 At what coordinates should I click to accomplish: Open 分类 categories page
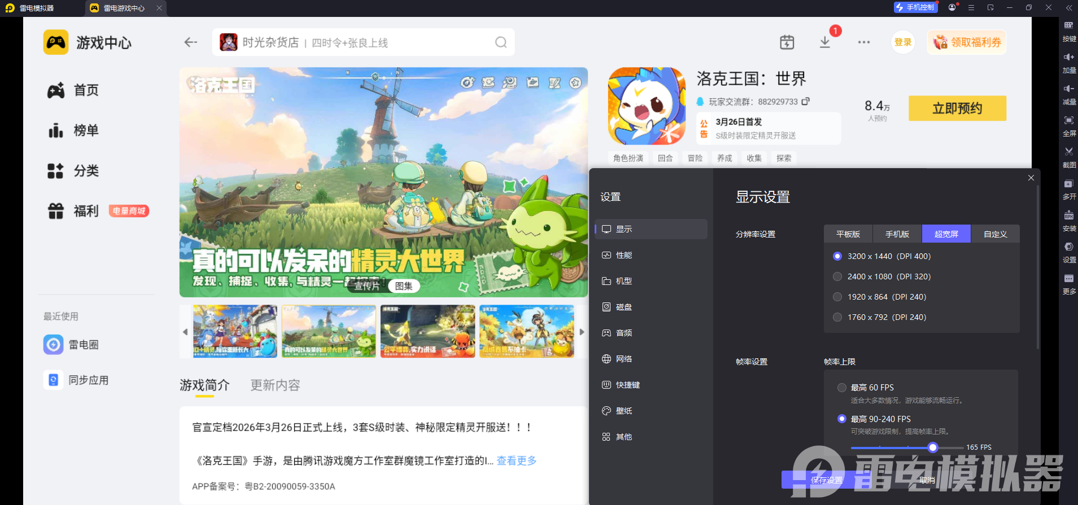point(73,170)
